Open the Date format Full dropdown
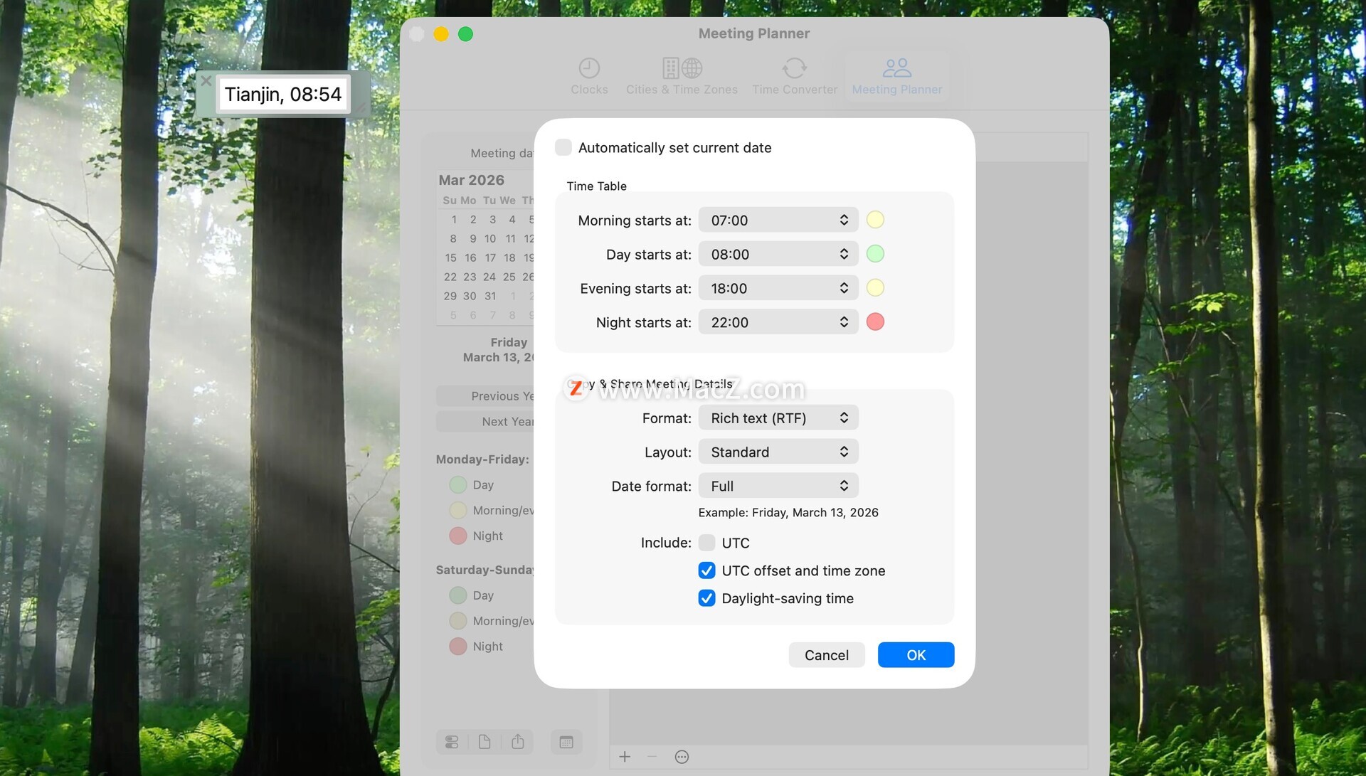The height and width of the screenshot is (776, 1366). [778, 486]
